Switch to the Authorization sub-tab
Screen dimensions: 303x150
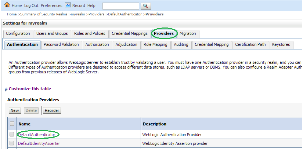tap(97, 45)
